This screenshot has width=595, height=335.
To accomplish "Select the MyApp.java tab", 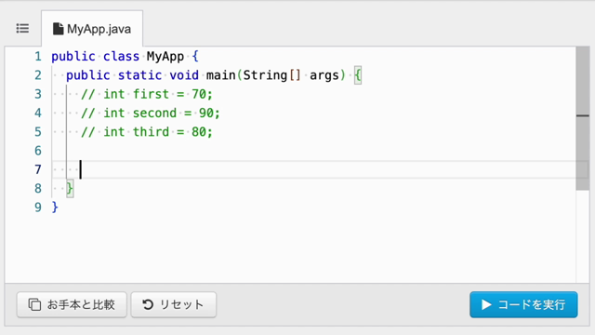I will 92,29.
